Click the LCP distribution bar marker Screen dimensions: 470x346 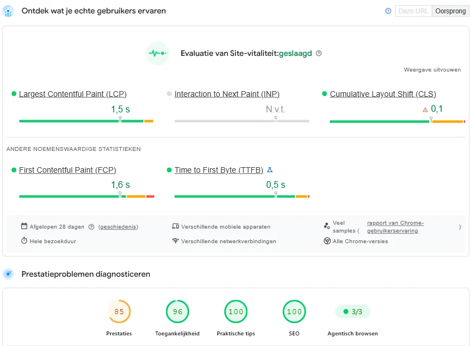[x=120, y=119]
